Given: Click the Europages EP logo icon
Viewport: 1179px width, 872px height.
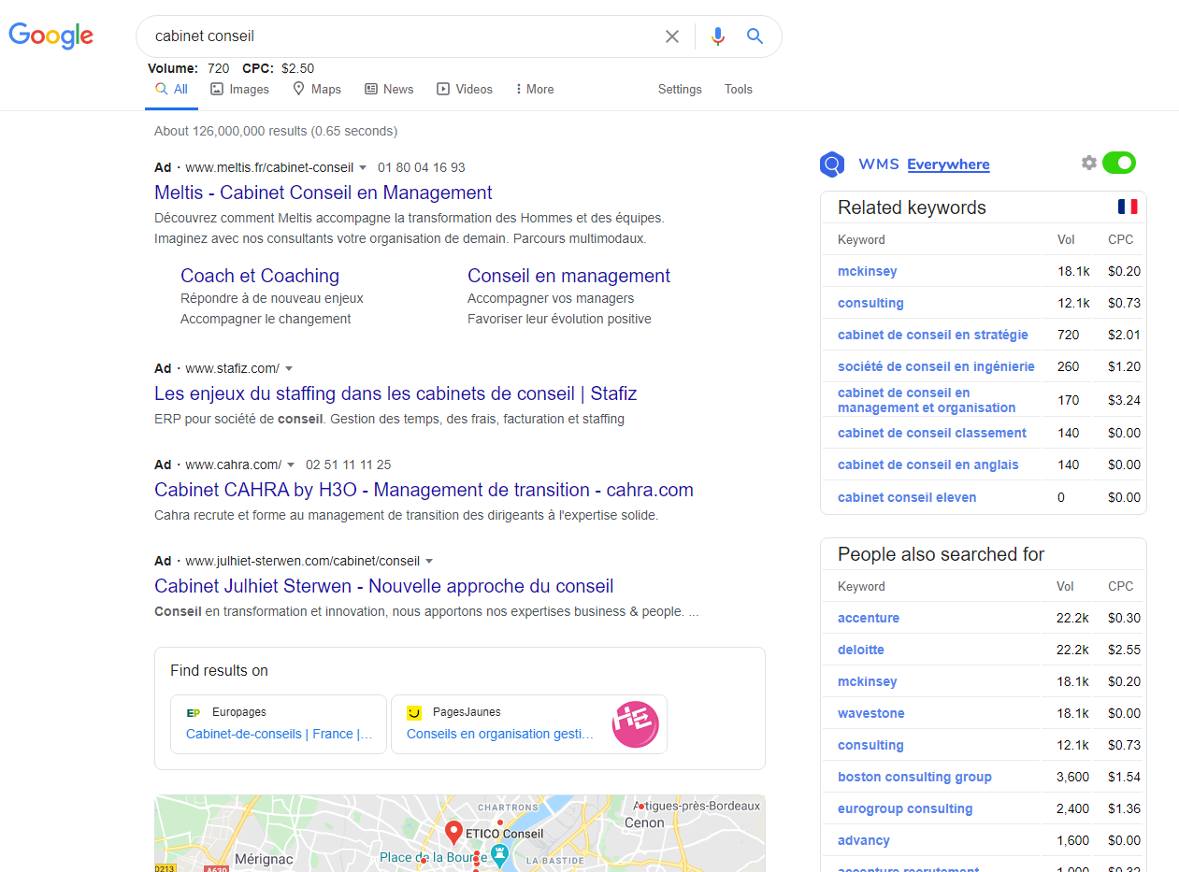Looking at the screenshot, I should tap(194, 712).
